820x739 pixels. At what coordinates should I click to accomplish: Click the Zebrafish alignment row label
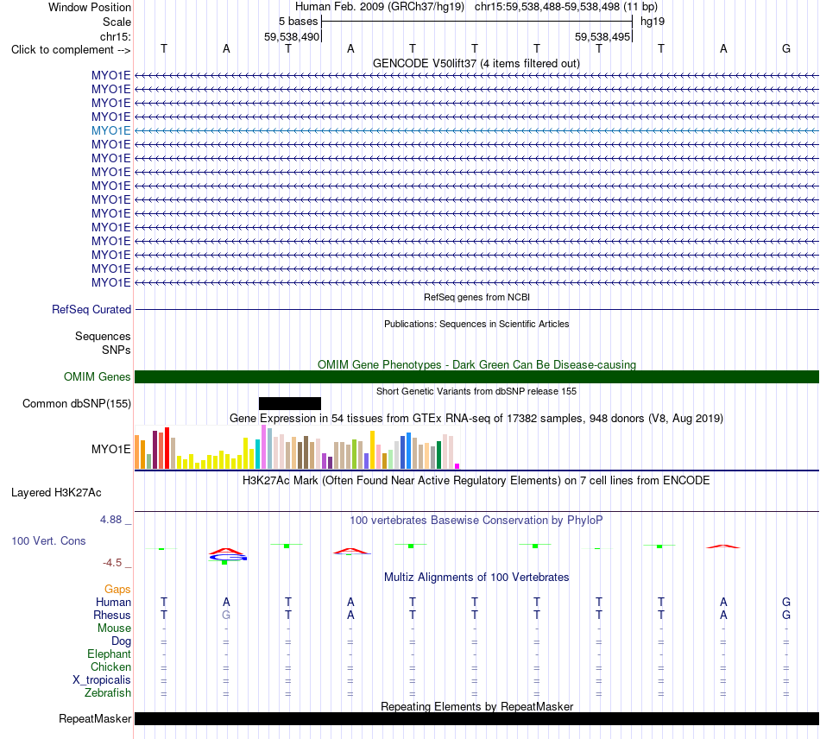coord(108,693)
